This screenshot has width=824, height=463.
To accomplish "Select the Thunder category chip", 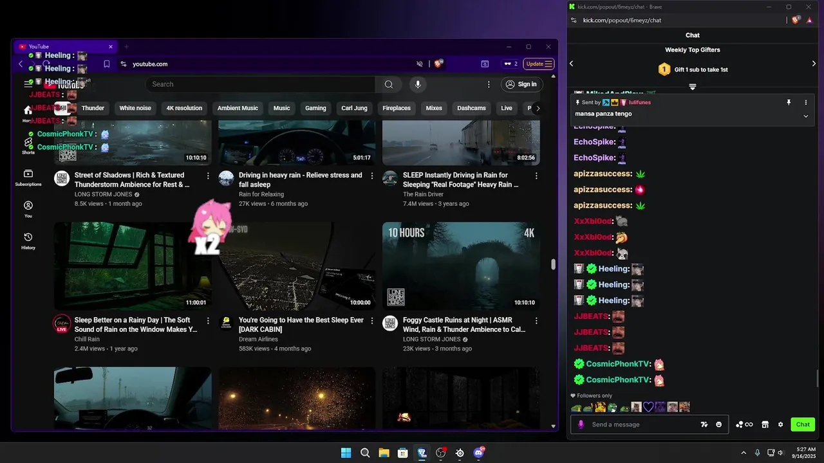I will [x=93, y=108].
